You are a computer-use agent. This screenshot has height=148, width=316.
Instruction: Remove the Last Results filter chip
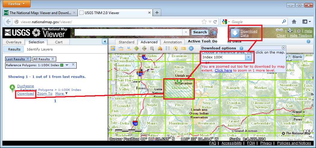pyautogui.click(x=28, y=59)
